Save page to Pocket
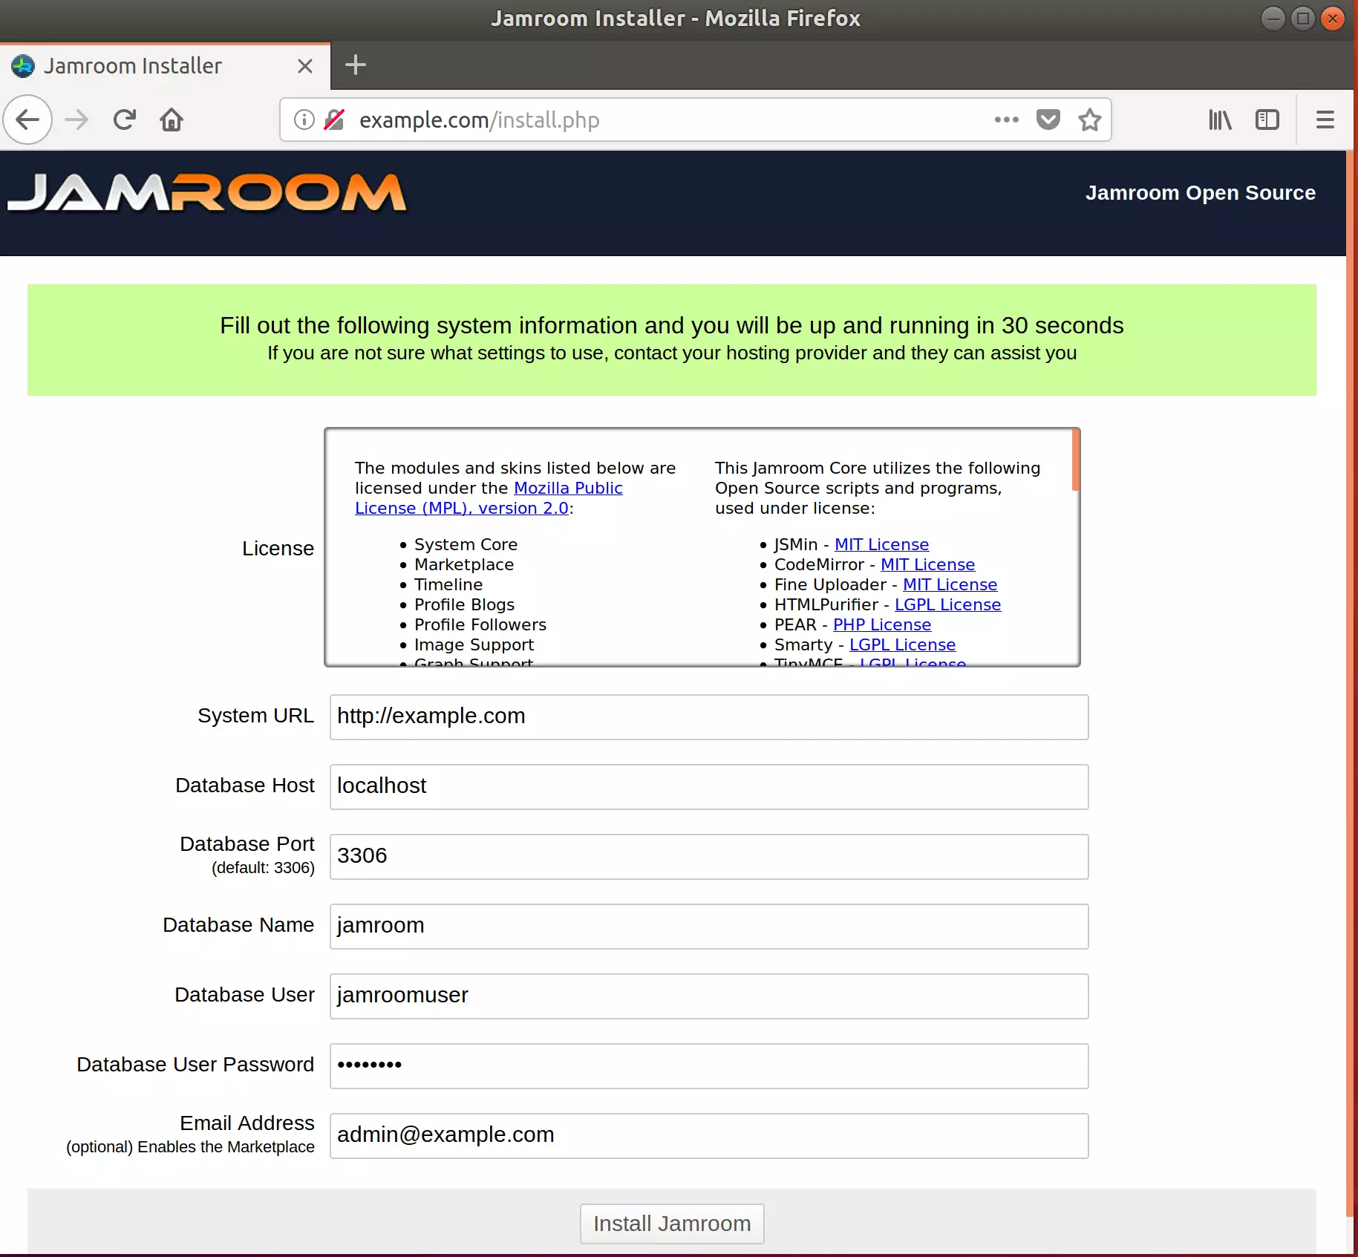Screen dimensions: 1358x1257 coord(1048,120)
